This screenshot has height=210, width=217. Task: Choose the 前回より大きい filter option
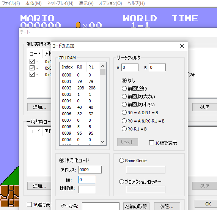pos(124,97)
